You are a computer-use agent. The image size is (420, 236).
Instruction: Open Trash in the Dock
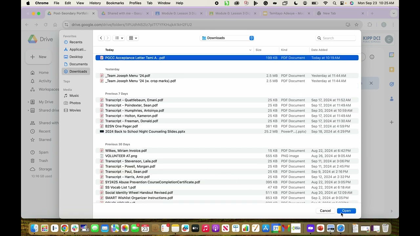click(385, 228)
